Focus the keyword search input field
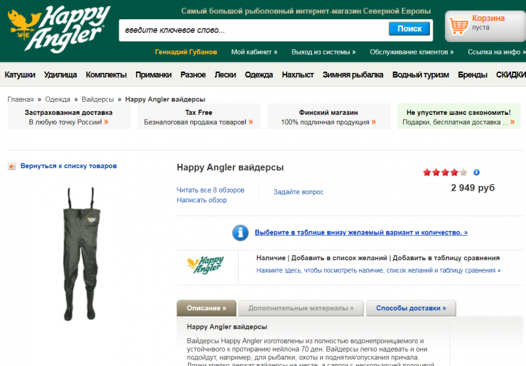 pos(254,30)
